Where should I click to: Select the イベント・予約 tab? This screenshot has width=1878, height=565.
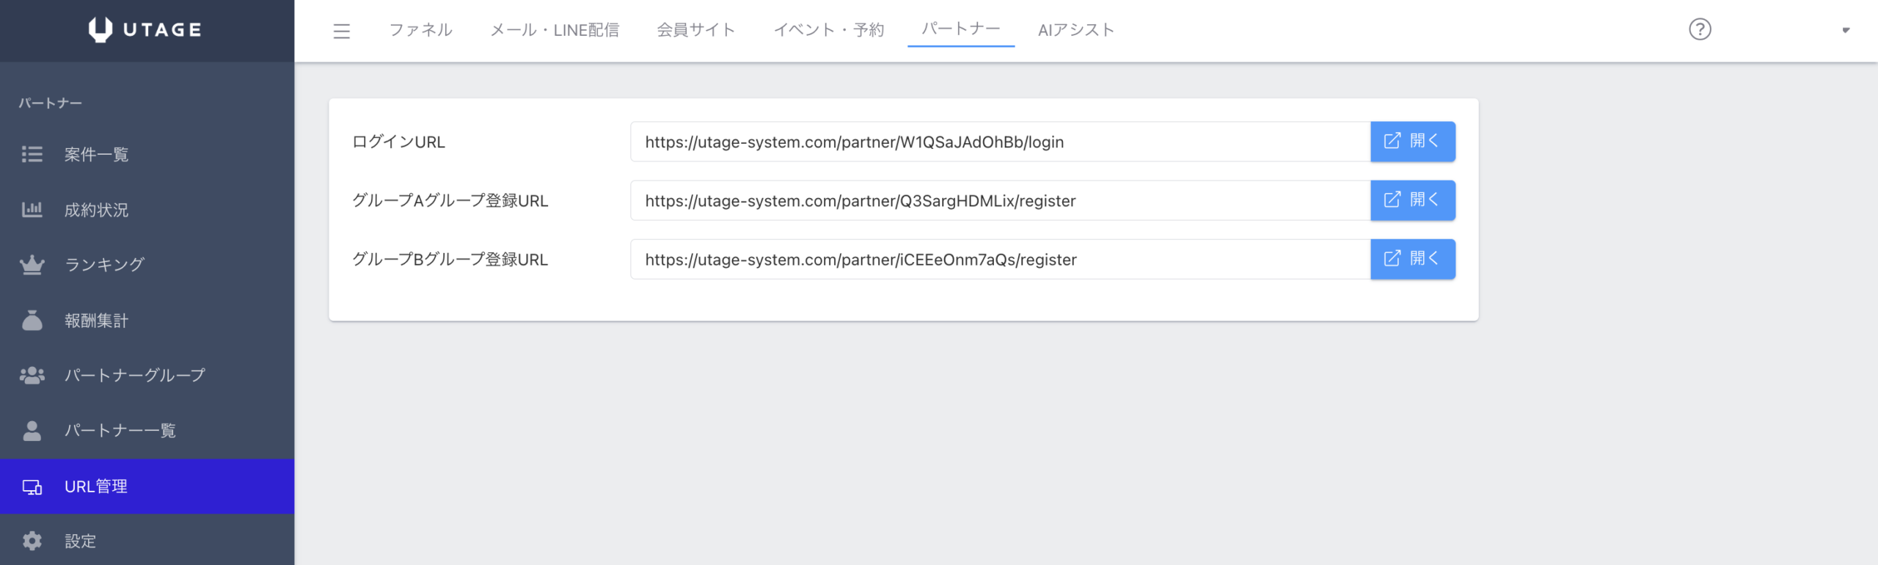828,30
